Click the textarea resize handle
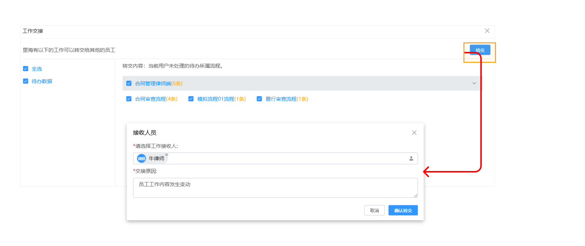 [x=416, y=196]
